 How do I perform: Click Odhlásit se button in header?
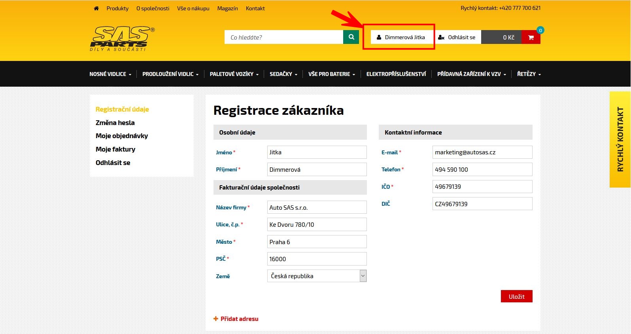click(457, 37)
